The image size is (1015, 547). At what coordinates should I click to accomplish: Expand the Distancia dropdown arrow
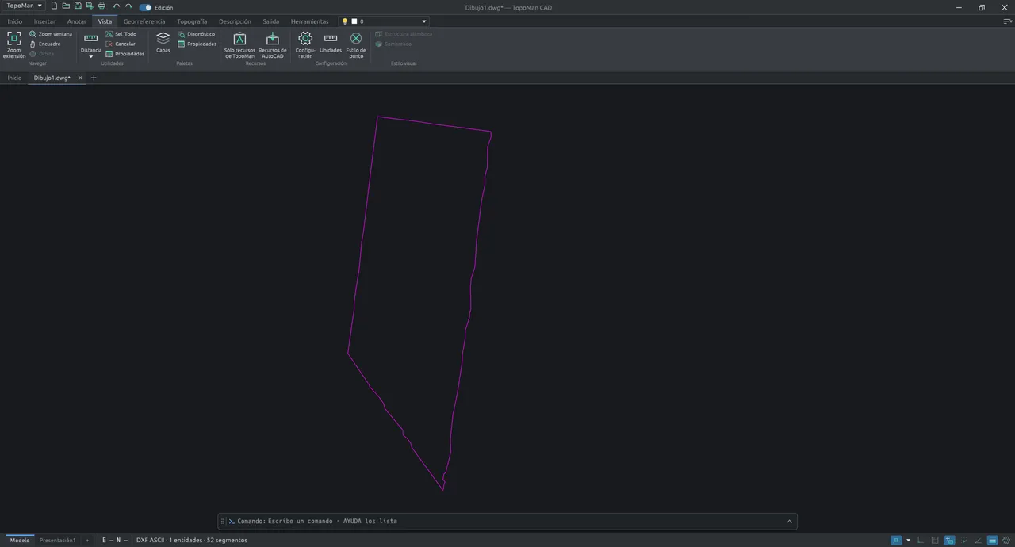click(91, 57)
